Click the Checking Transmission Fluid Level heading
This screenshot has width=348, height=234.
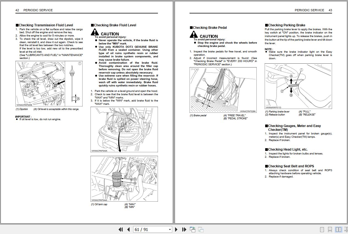44,25
